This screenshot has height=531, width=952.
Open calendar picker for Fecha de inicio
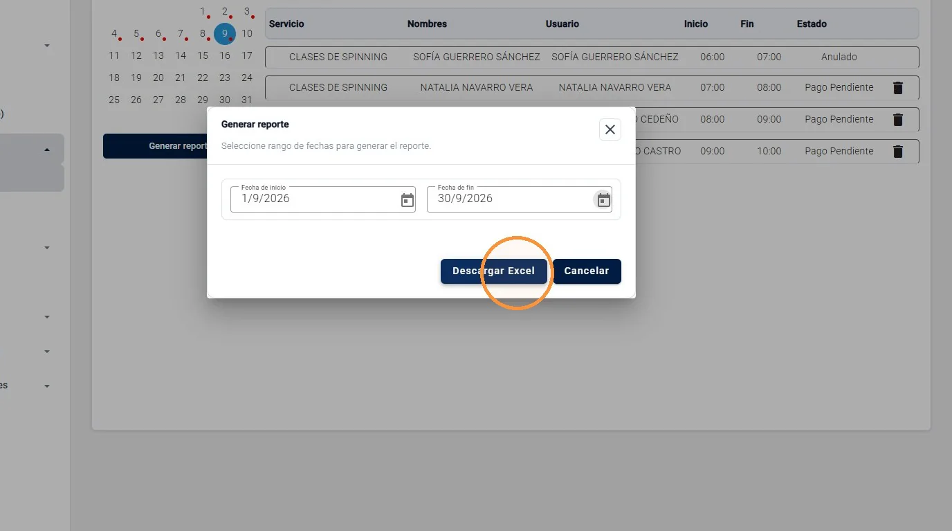(x=408, y=200)
